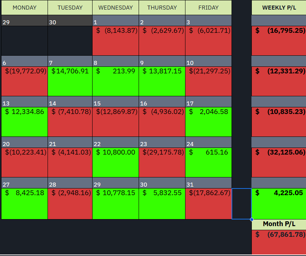
Task: Select the date cell labeled 14
Action: tap(70, 102)
